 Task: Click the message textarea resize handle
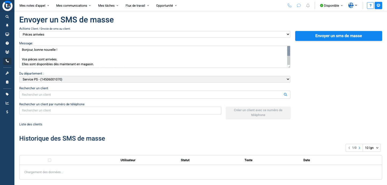click(x=289, y=66)
